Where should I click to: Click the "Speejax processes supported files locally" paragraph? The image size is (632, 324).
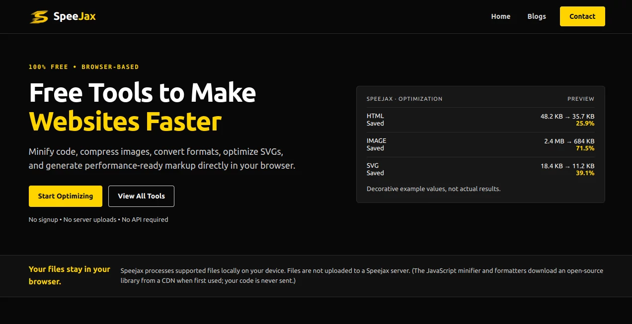362,276
